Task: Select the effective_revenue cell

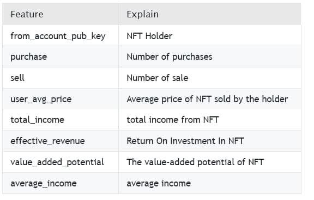Action: (61, 141)
